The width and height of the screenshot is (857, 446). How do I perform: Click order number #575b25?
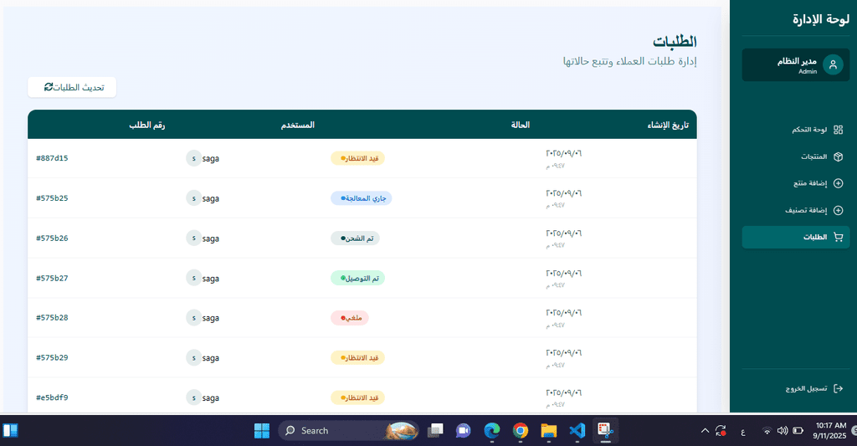[x=52, y=197]
